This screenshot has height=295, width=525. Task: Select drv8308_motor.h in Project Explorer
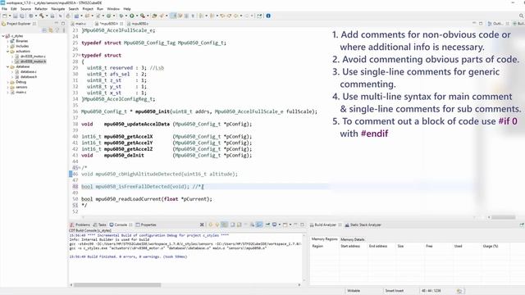pos(30,61)
